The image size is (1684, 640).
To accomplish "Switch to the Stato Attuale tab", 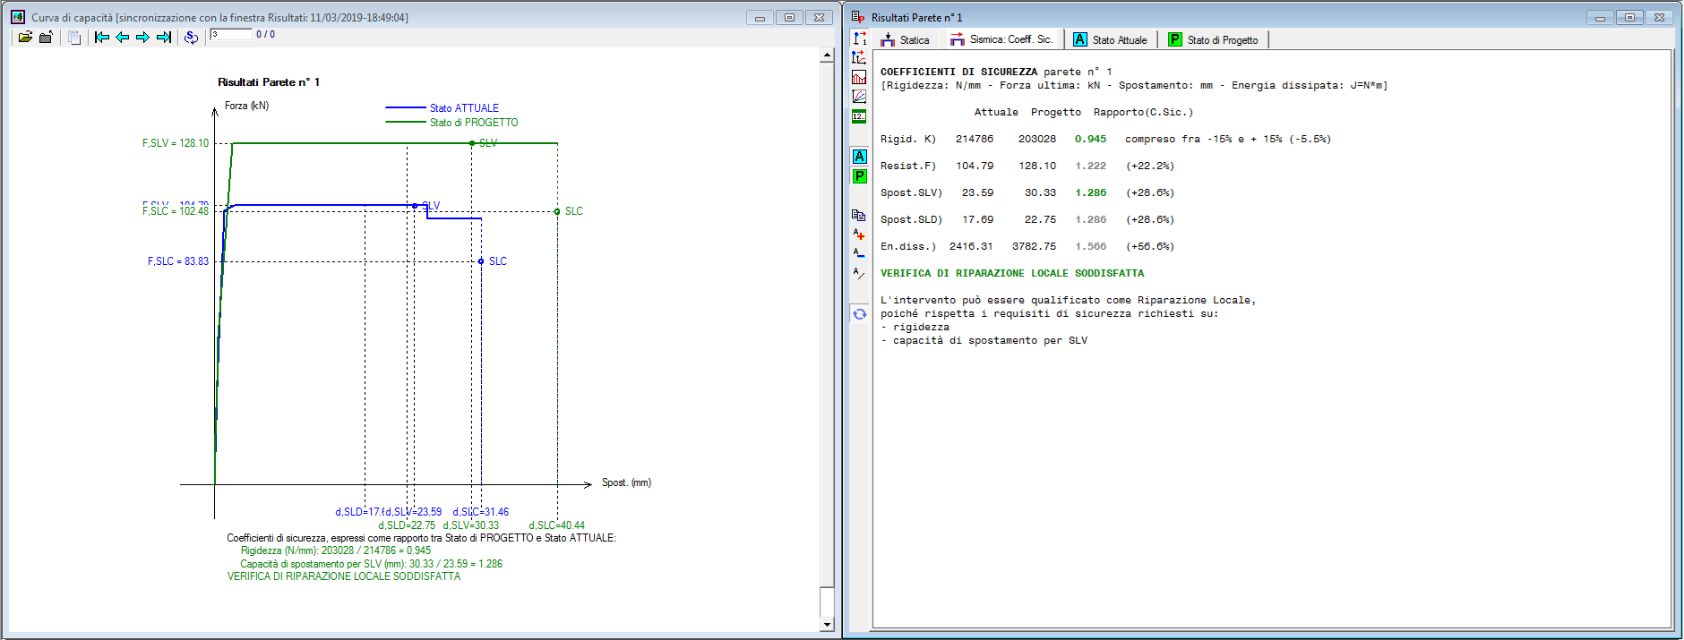I will tap(1111, 39).
